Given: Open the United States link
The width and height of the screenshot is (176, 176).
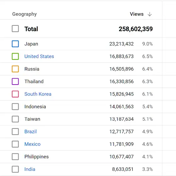Looking at the screenshot, I should [x=39, y=56].
